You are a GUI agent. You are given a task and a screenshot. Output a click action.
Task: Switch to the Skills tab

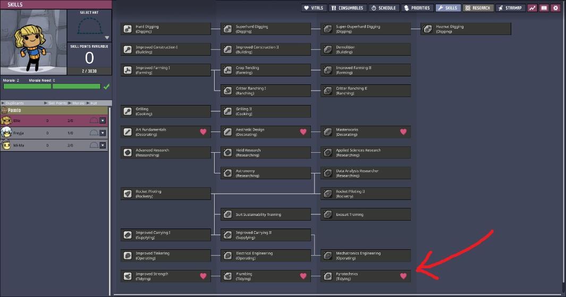448,8
